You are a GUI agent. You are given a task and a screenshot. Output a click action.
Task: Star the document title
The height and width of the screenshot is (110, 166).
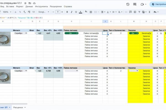(x=25, y=3)
